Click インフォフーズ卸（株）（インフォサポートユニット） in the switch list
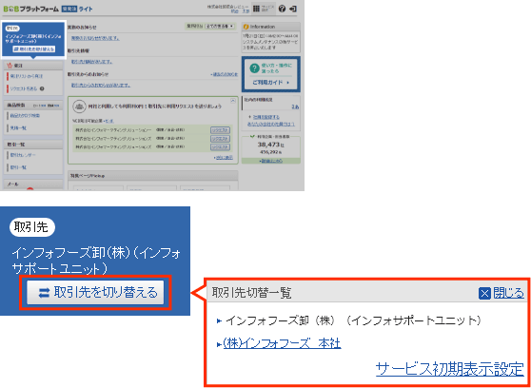Screen dimensions: 531x388 coord(353,320)
